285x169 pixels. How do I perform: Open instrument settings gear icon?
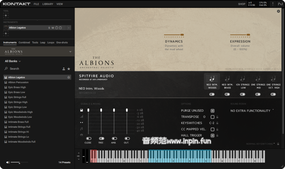(x=278, y=11)
